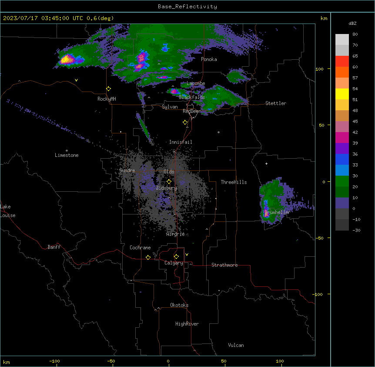The height and width of the screenshot is (367, 375).
Task: Select the yellow diamond marker south of RedDeer
Action: coord(185,122)
